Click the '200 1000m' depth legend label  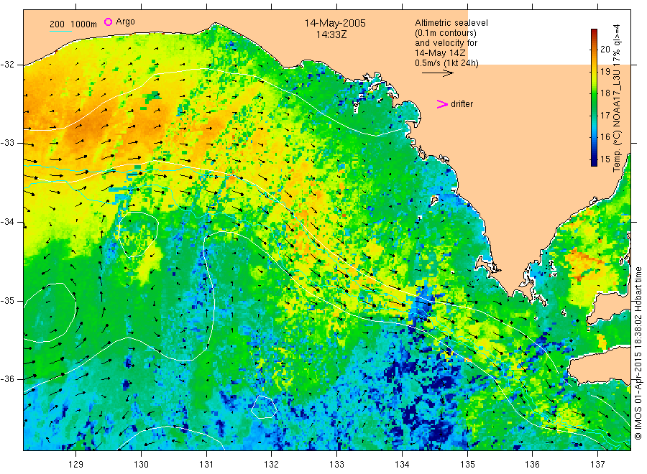tap(73, 24)
